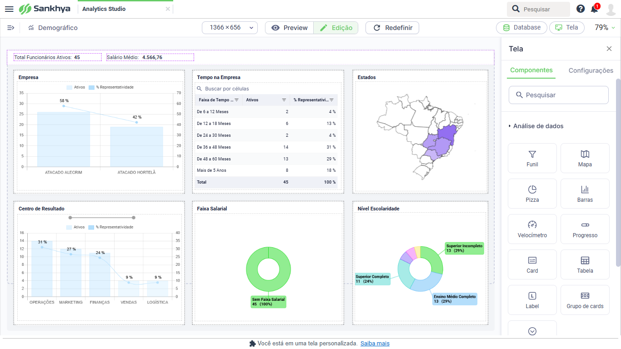Image resolution: width=621 pixels, height=349 pixels.
Task: Open the notifications bell
Action: 594,9
